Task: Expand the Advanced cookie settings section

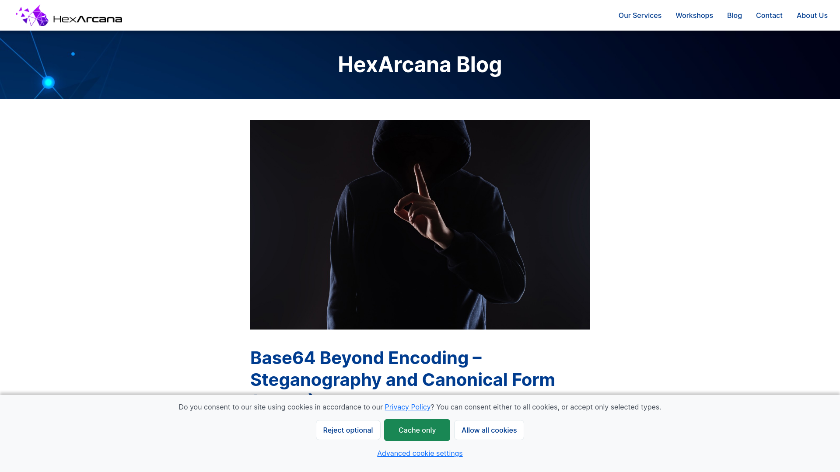Action: 420,452
